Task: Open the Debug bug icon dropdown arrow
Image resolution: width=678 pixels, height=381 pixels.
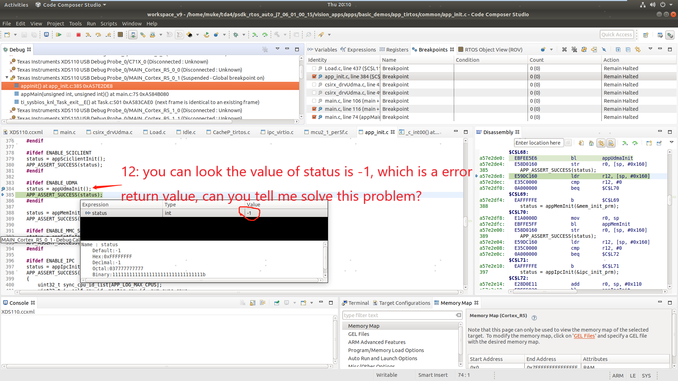Action: [244, 35]
